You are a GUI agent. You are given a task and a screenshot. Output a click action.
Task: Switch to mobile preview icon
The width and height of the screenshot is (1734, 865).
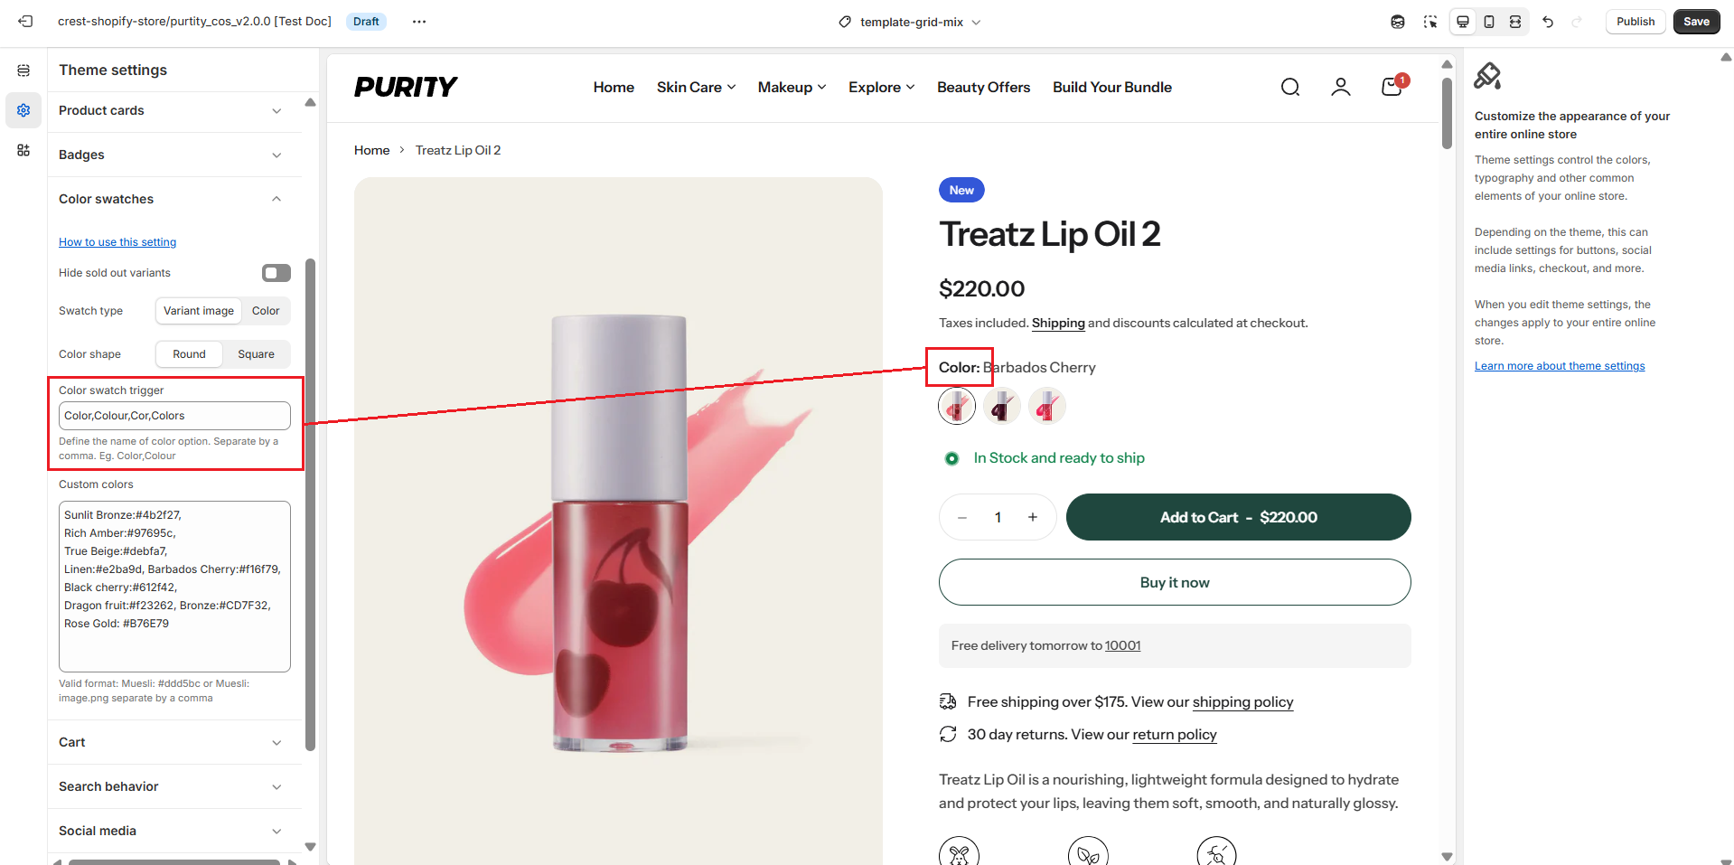click(x=1489, y=22)
